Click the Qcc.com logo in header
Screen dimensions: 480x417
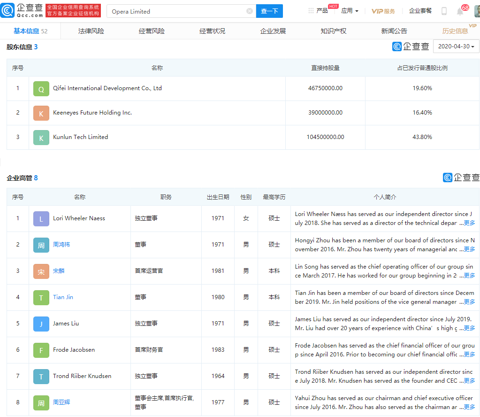(x=22, y=11)
